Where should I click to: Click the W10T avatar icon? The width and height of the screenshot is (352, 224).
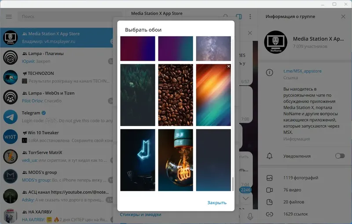[x=10, y=137]
